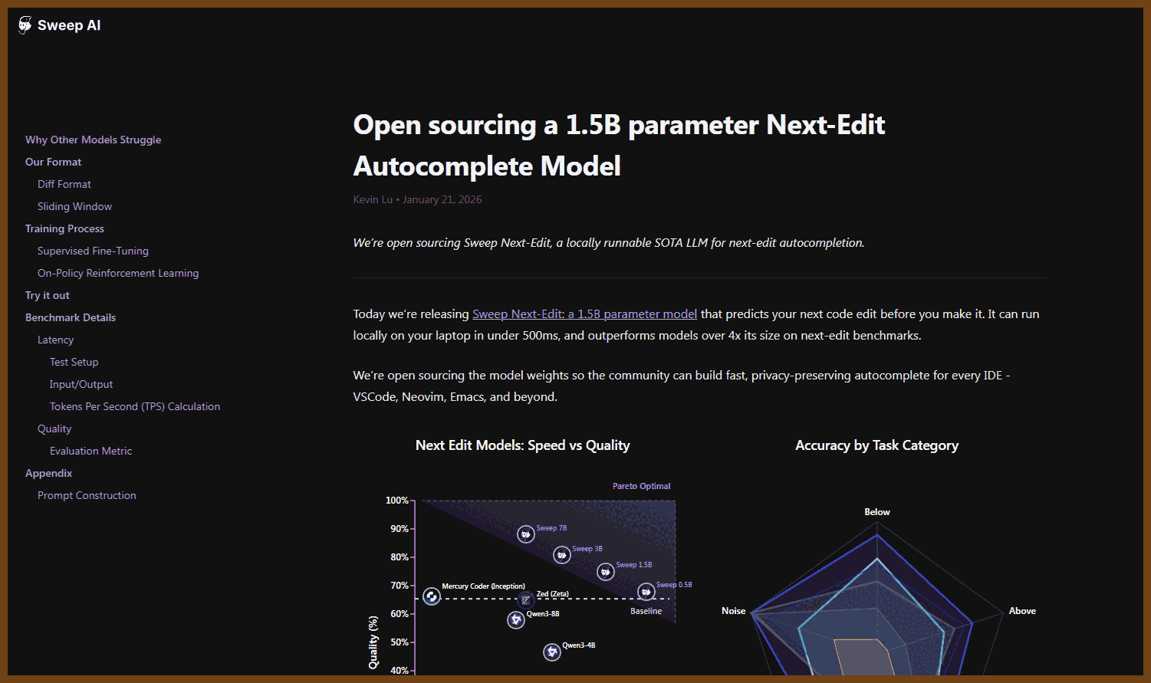Open the Training Process section
The image size is (1151, 683).
tap(64, 228)
